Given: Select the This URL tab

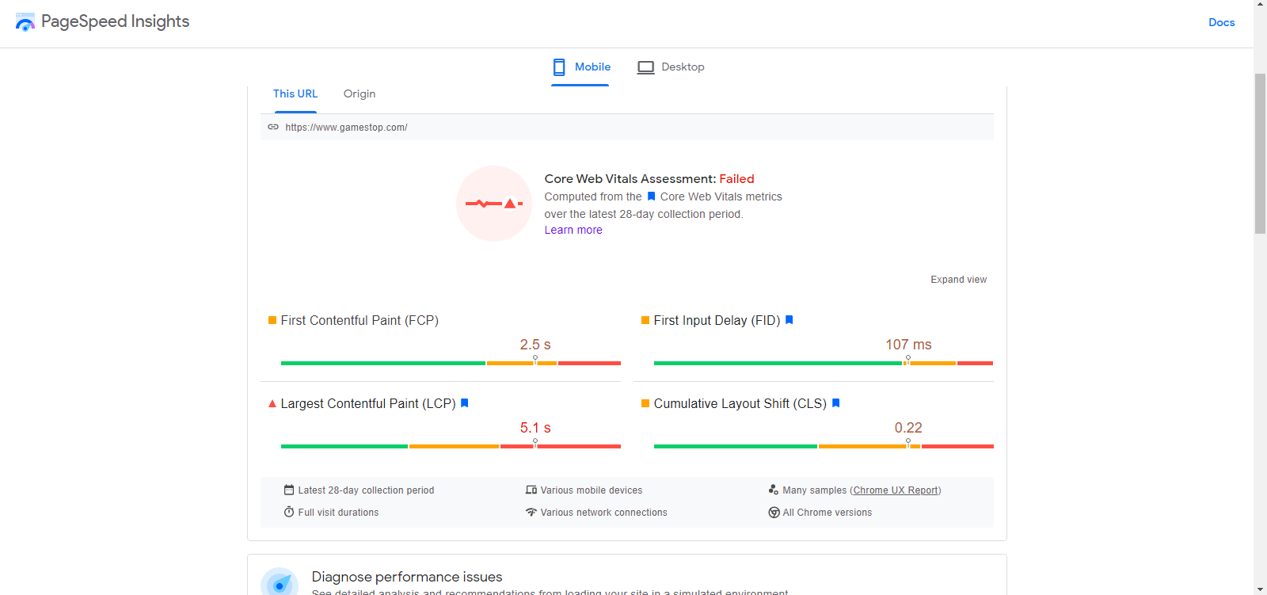Looking at the screenshot, I should coord(295,93).
